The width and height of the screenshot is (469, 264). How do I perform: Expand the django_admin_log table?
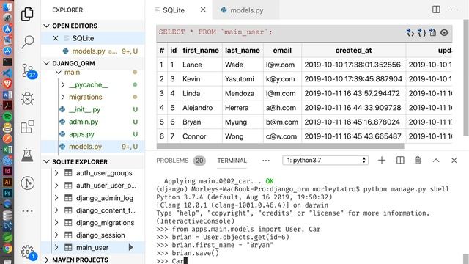point(56,198)
